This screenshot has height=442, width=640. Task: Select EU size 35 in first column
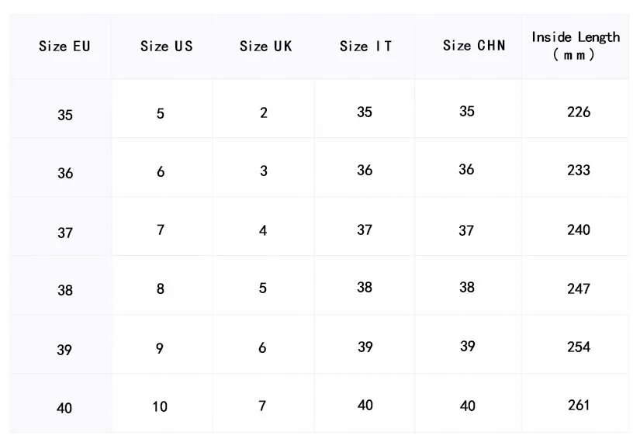[x=65, y=116]
